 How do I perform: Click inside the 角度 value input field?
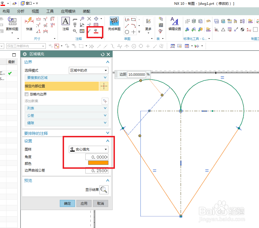click(x=97, y=157)
